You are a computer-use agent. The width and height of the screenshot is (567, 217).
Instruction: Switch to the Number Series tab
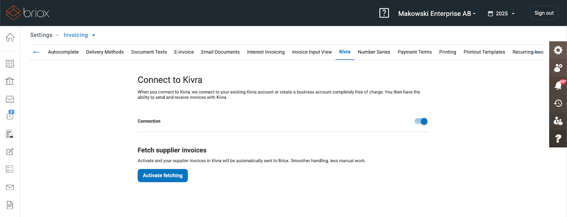[x=374, y=52]
